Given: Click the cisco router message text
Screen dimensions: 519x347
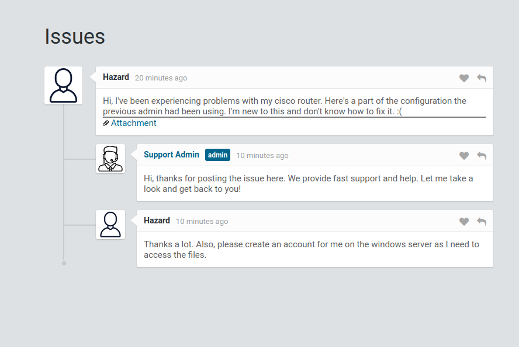Looking at the screenshot, I should [285, 106].
